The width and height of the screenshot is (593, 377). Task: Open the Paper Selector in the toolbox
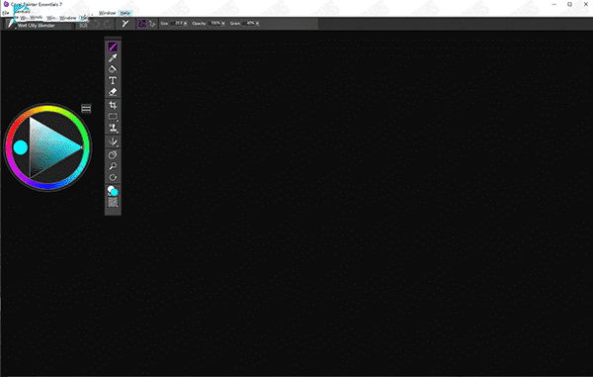pos(113,202)
